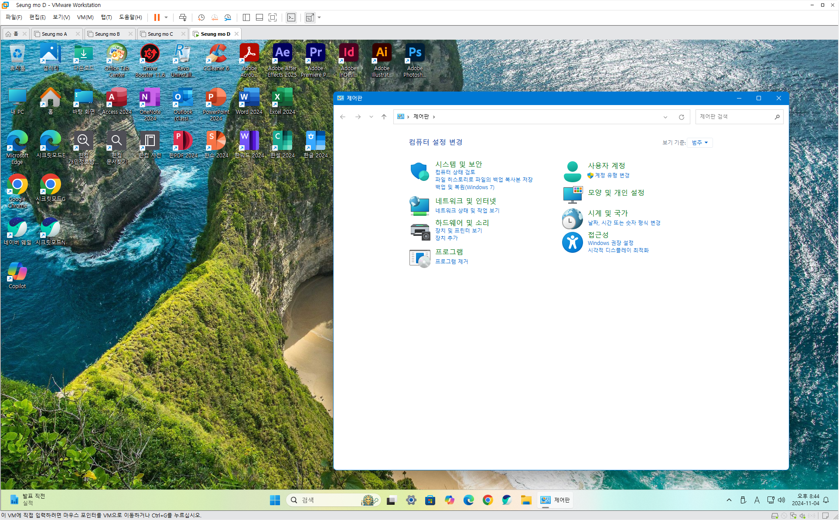
Task: Click change account type link
Action: tap(612, 175)
